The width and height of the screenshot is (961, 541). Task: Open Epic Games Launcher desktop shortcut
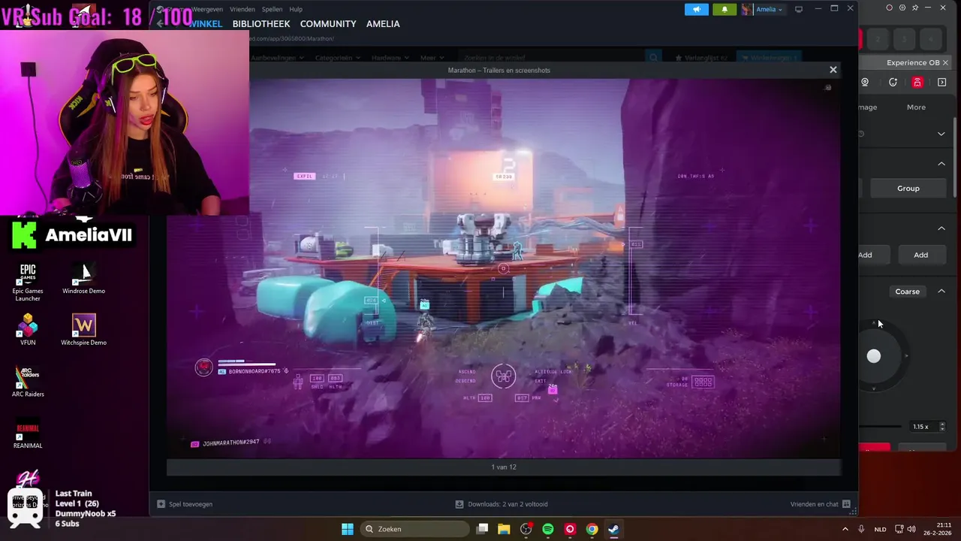(28, 282)
